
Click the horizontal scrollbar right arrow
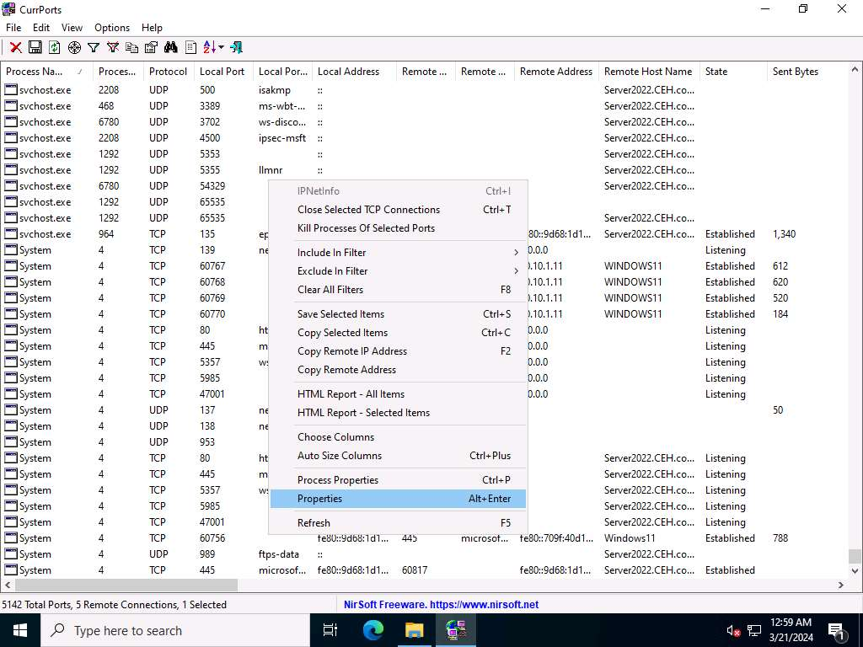[840, 585]
